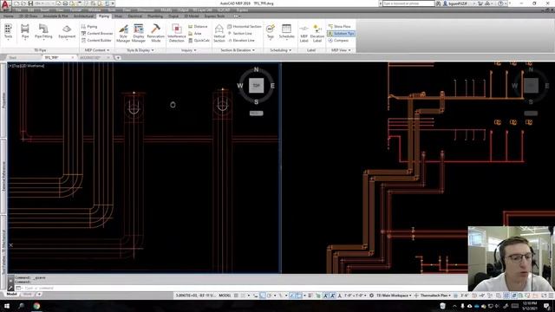Expand the MEP View panel
The height and width of the screenshot is (312, 555).
click(341, 50)
